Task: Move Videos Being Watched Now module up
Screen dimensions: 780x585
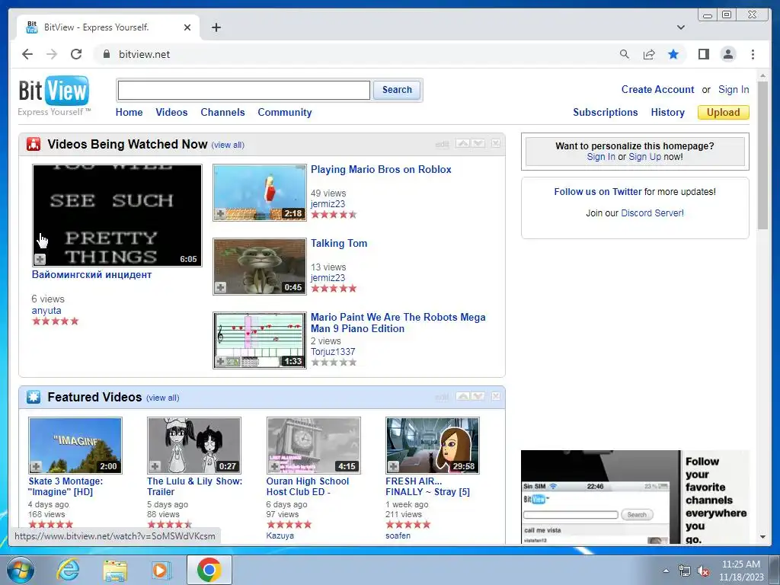Action: (462, 144)
